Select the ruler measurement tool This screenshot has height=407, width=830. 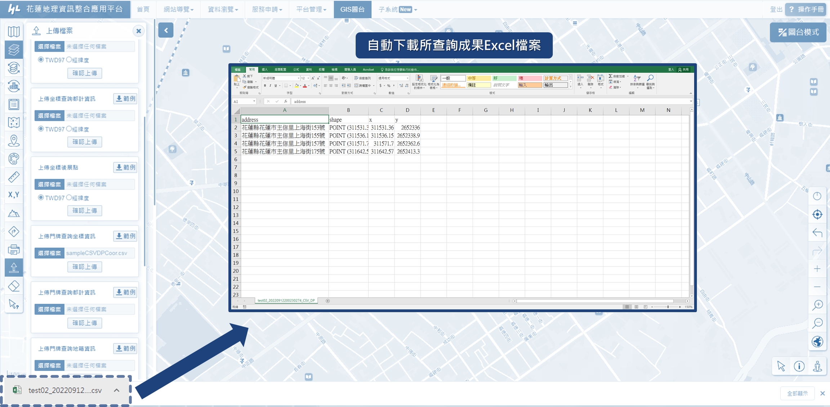[x=14, y=177]
